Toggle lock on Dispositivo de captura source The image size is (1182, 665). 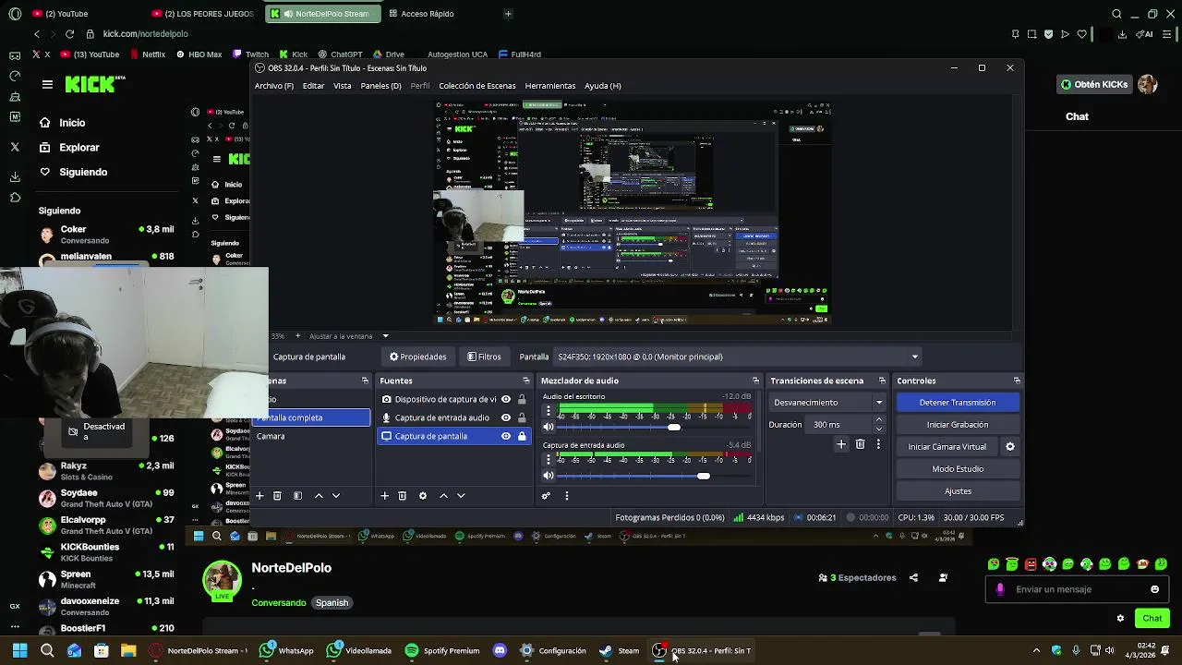coord(522,400)
